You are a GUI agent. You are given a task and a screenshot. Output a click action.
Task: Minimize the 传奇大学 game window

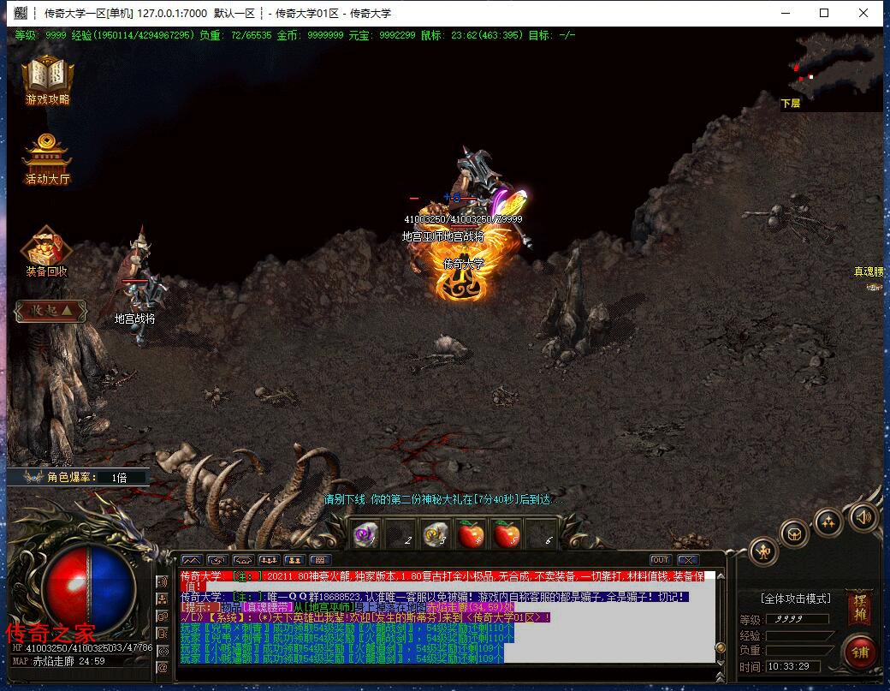point(786,13)
